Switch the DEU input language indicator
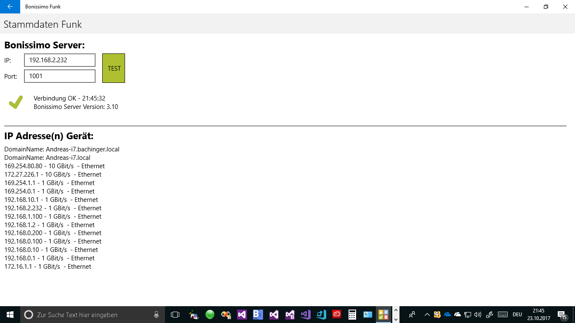This screenshot has height=323, width=575. [x=517, y=315]
